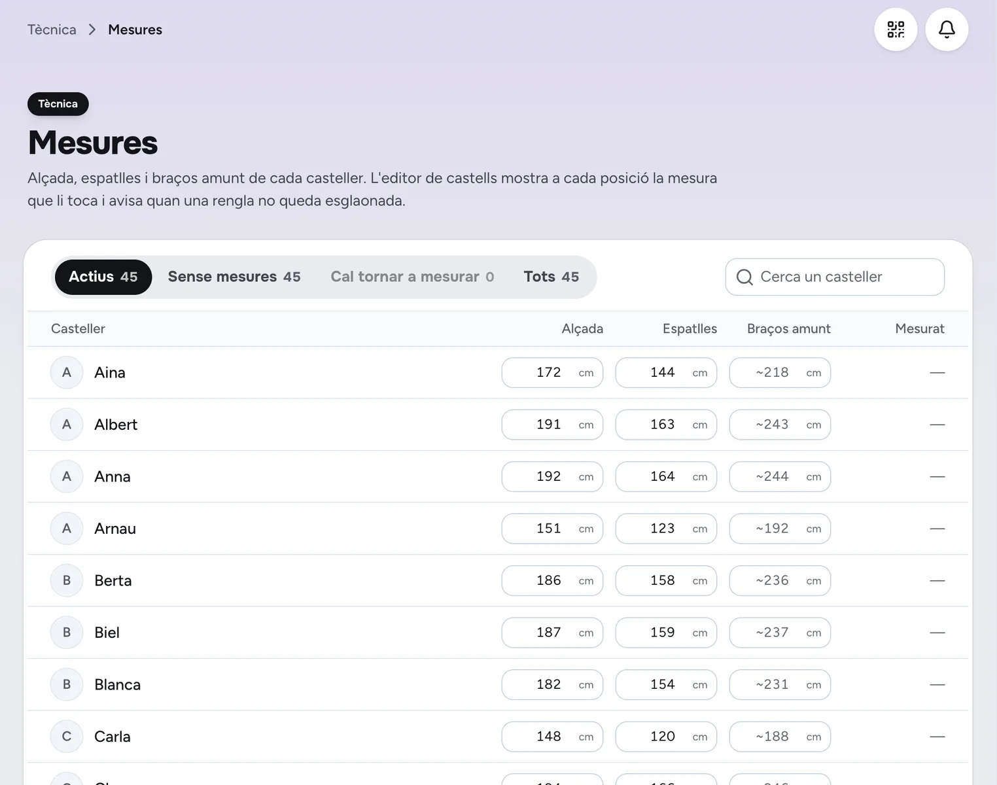Edit Anna's Braços amunt field
Image resolution: width=997 pixels, height=785 pixels.
click(780, 477)
